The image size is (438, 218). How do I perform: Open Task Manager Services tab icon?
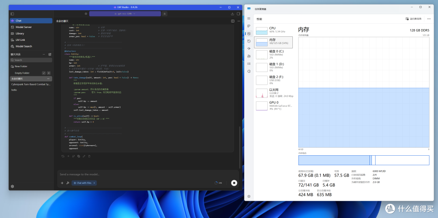tap(249, 71)
